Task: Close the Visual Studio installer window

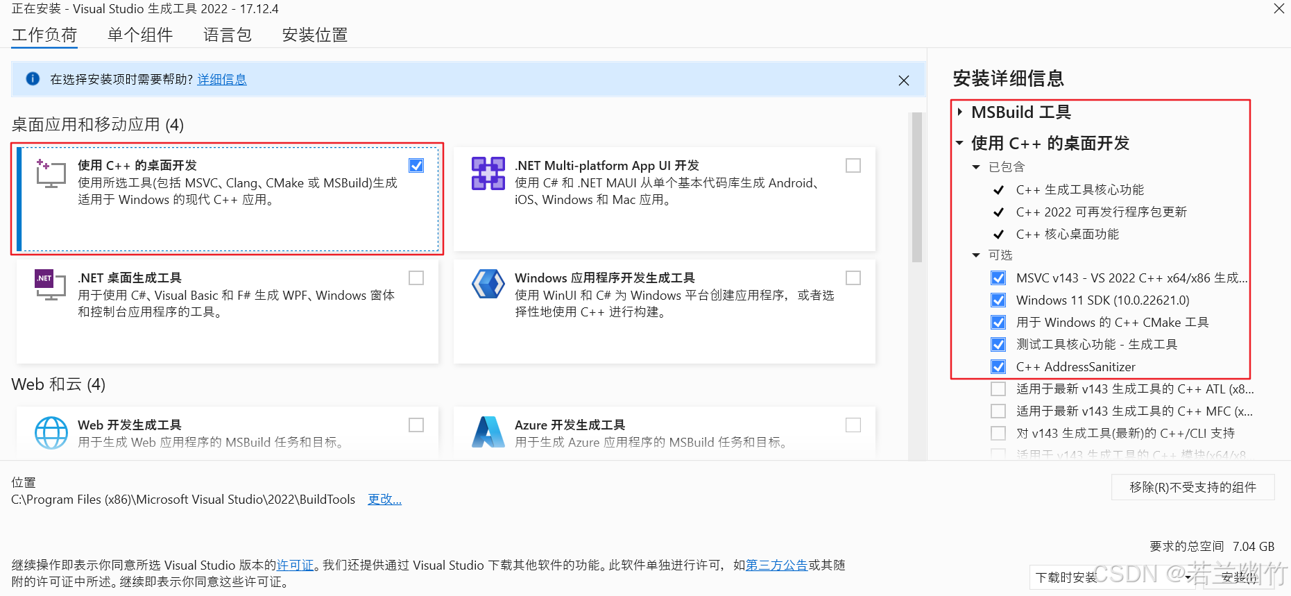Action: click(1279, 8)
